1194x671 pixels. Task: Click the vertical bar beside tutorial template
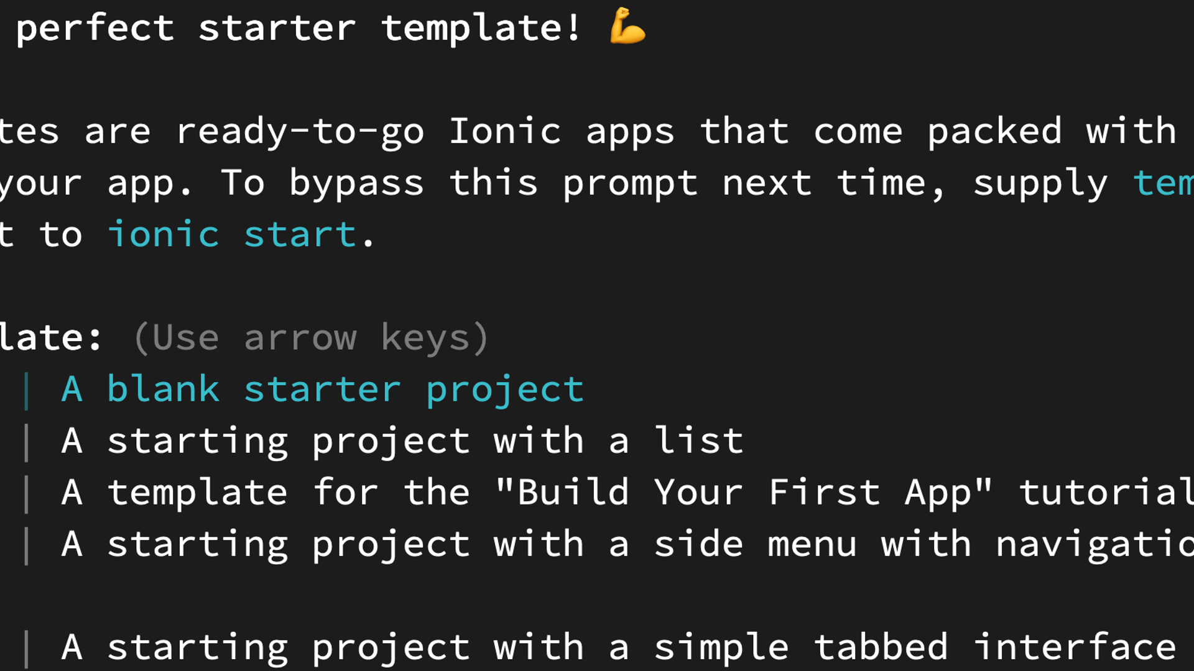tap(26, 493)
